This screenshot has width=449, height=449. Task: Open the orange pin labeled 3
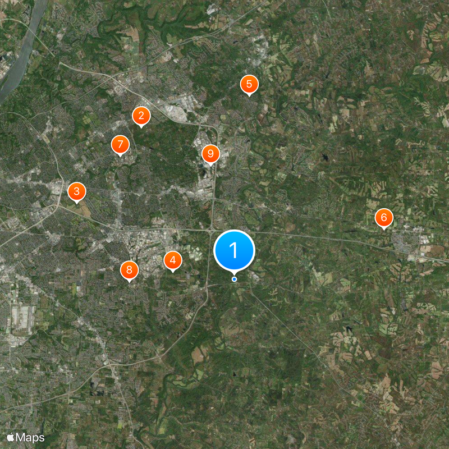(x=77, y=191)
